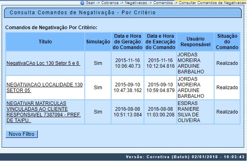Click Sim in the LOCALIDADE 130 SETOR 05 row
247x161 pixels.
coord(98,88)
